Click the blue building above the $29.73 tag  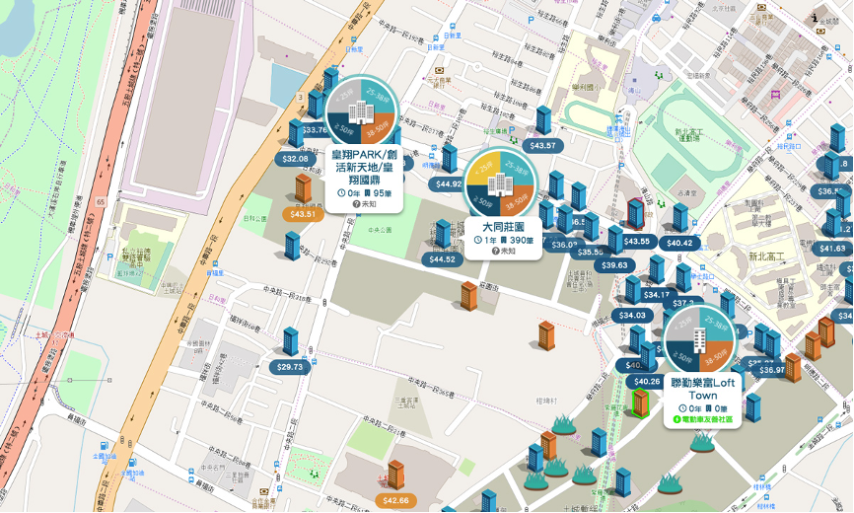291,341
